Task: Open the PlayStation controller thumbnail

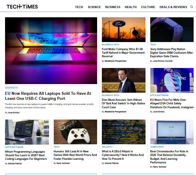Action: click(172, 30)
